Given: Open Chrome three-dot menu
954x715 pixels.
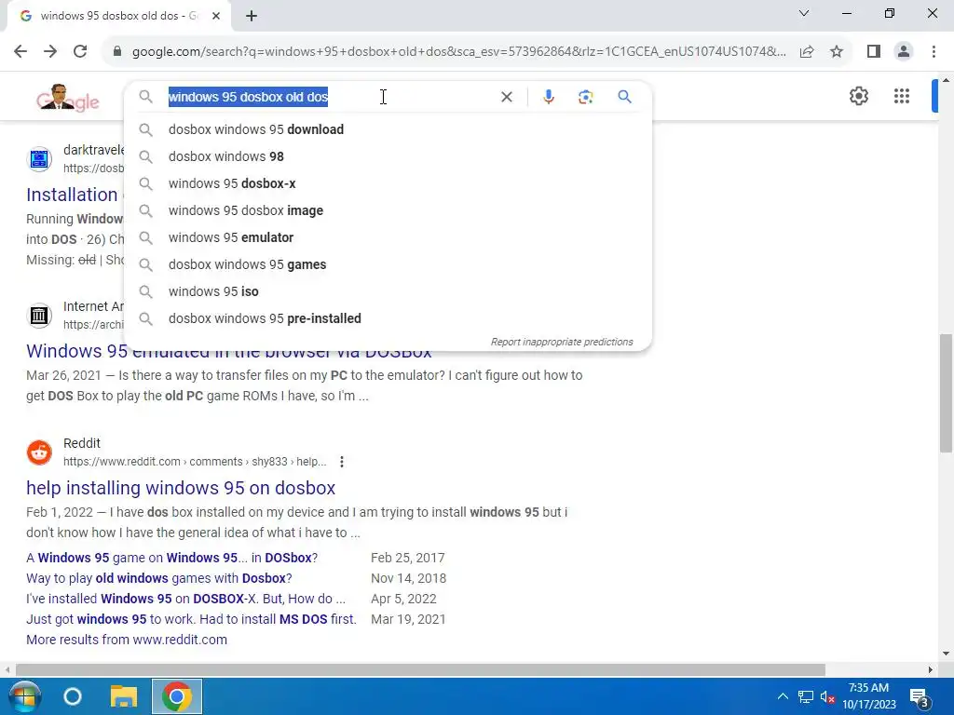Looking at the screenshot, I should click(x=934, y=51).
